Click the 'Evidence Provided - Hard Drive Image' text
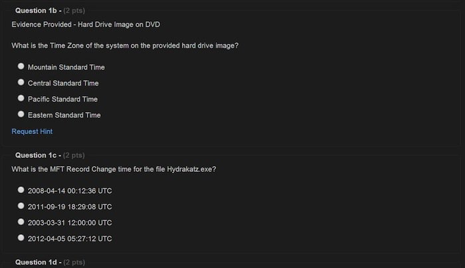The image size is (465, 268). tap(86, 25)
